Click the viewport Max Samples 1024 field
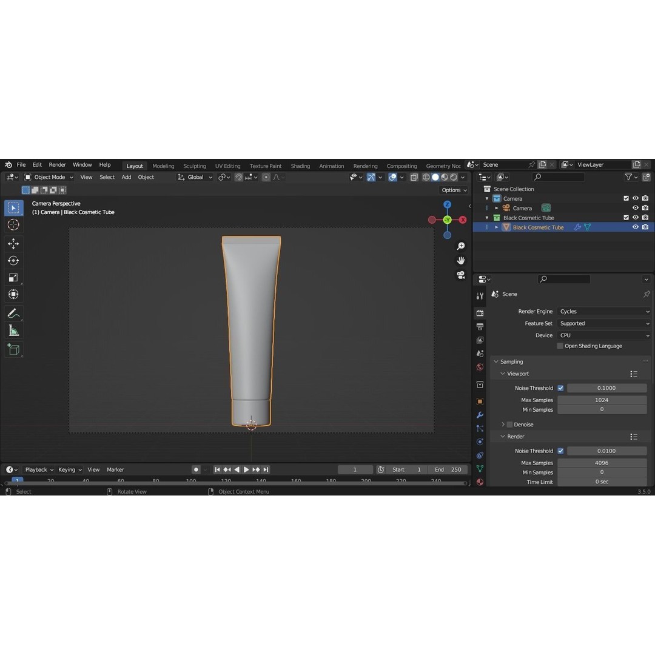This screenshot has width=655, height=655. (x=602, y=400)
